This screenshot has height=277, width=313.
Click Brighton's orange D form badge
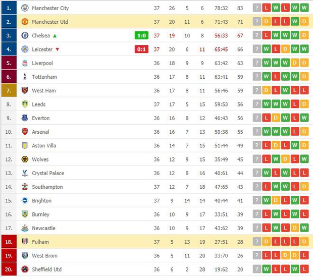click(276, 201)
